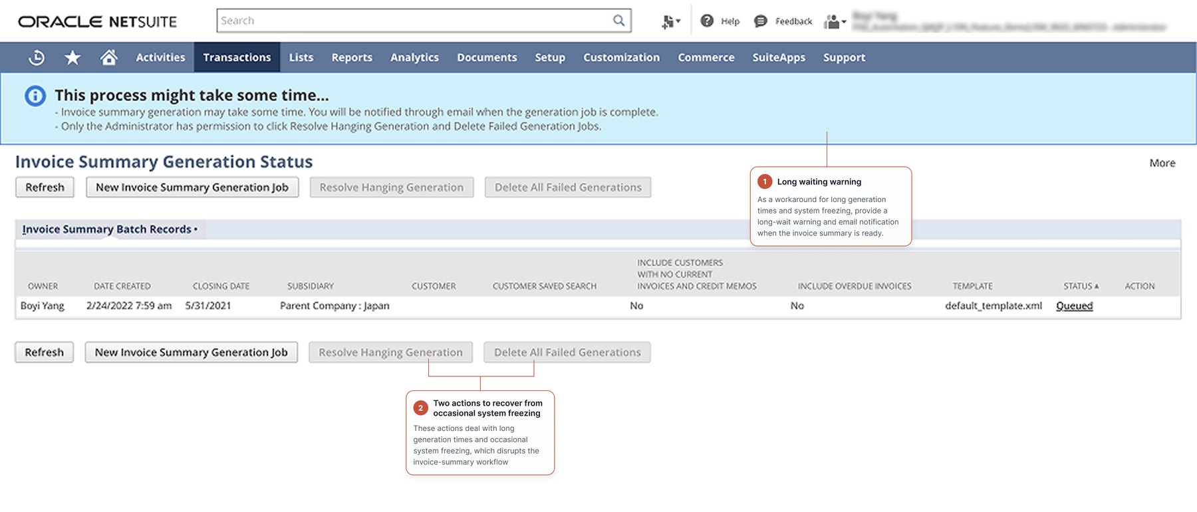Sort by the Closing Date column header

tap(221, 286)
